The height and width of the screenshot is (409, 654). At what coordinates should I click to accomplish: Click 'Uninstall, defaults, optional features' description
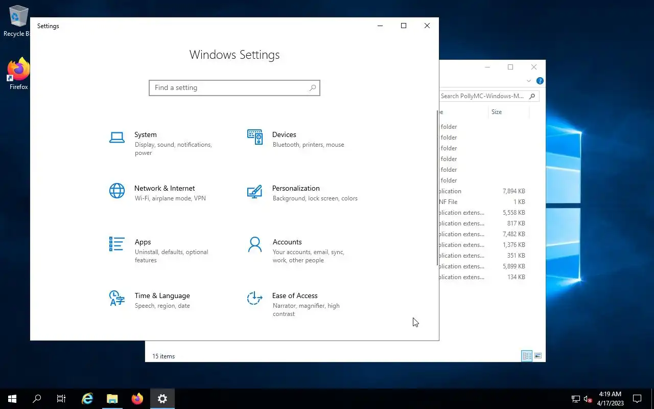172,256
